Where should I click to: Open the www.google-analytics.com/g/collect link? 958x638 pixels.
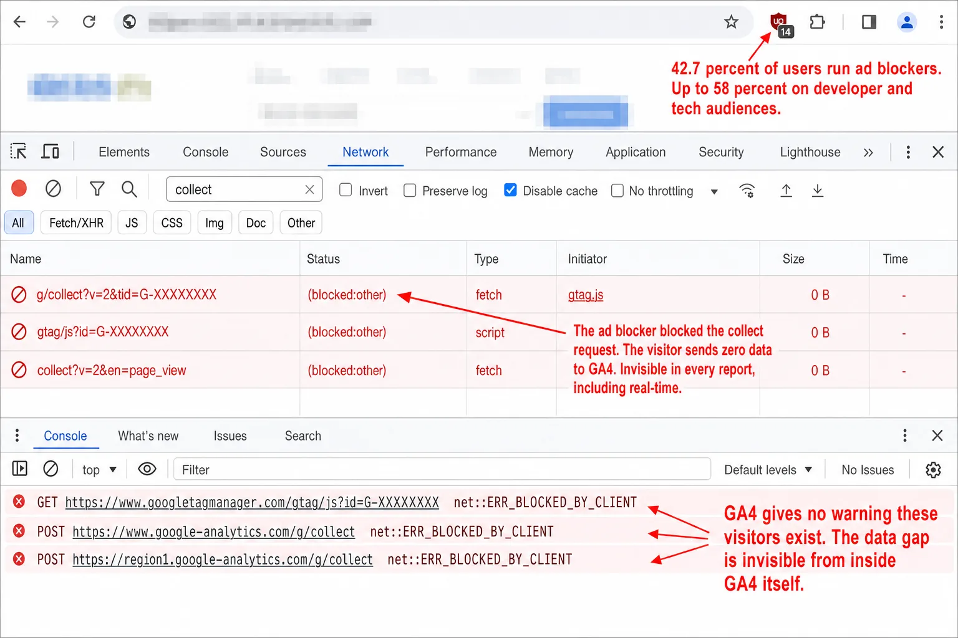214,531
